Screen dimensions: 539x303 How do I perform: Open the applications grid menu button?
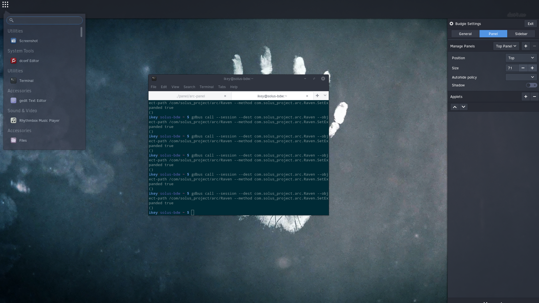5,4
